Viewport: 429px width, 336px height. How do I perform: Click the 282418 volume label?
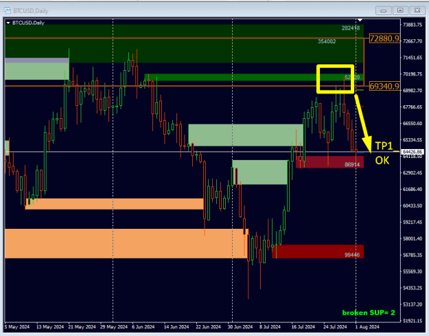(x=351, y=28)
